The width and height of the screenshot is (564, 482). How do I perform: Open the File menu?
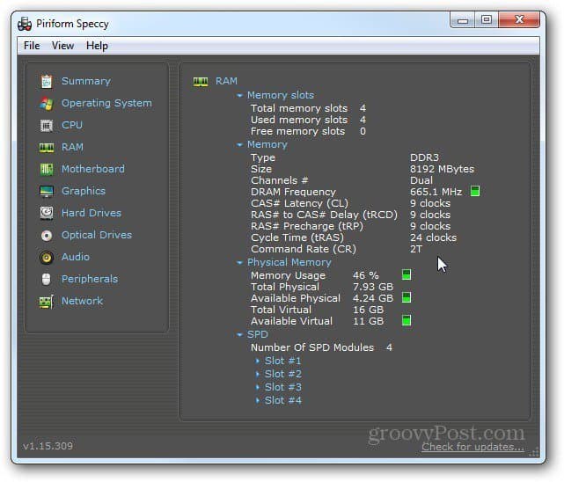(x=32, y=46)
